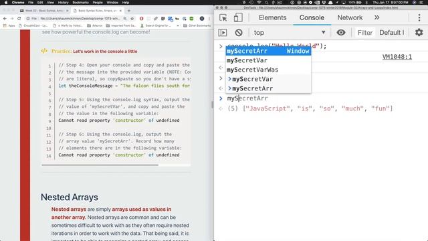Image resolution: width=428 pixels, height=241 pixels.
Task: Focus the console Filter input
Action: (365, 33)
